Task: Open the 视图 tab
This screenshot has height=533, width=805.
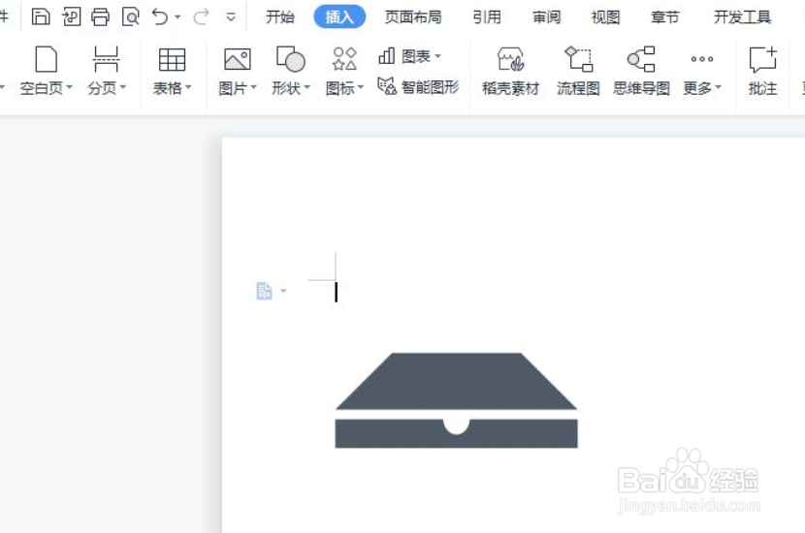Action: pos(606,16)
